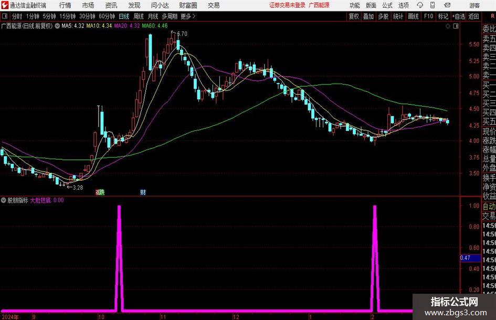Click the 返回 back button
This screenshot has width=496, height=320.
(473, 16)
